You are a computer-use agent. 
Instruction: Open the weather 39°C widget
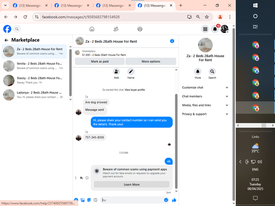click(x=255, y=148)
